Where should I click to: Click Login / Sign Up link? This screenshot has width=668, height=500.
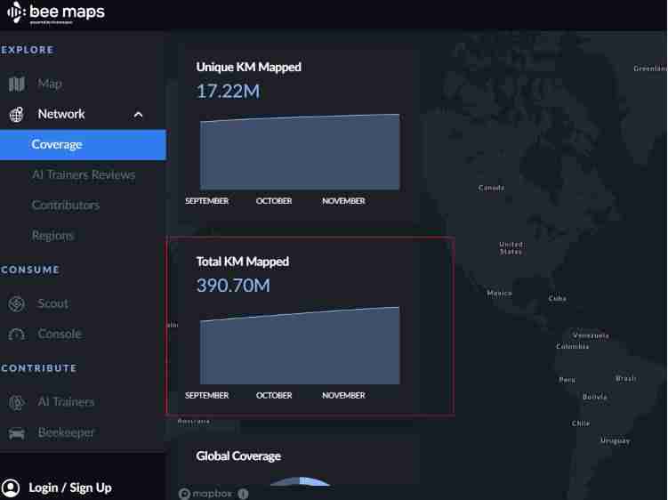tap(69, 488)
